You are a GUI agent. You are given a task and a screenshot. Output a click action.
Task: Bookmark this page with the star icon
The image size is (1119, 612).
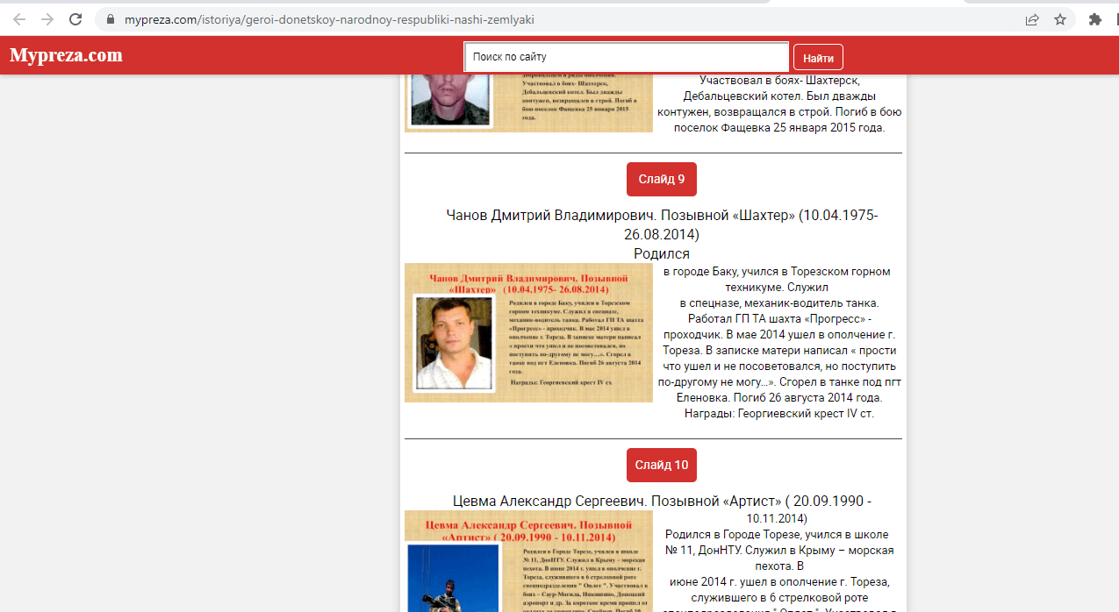pos(1060,19)
